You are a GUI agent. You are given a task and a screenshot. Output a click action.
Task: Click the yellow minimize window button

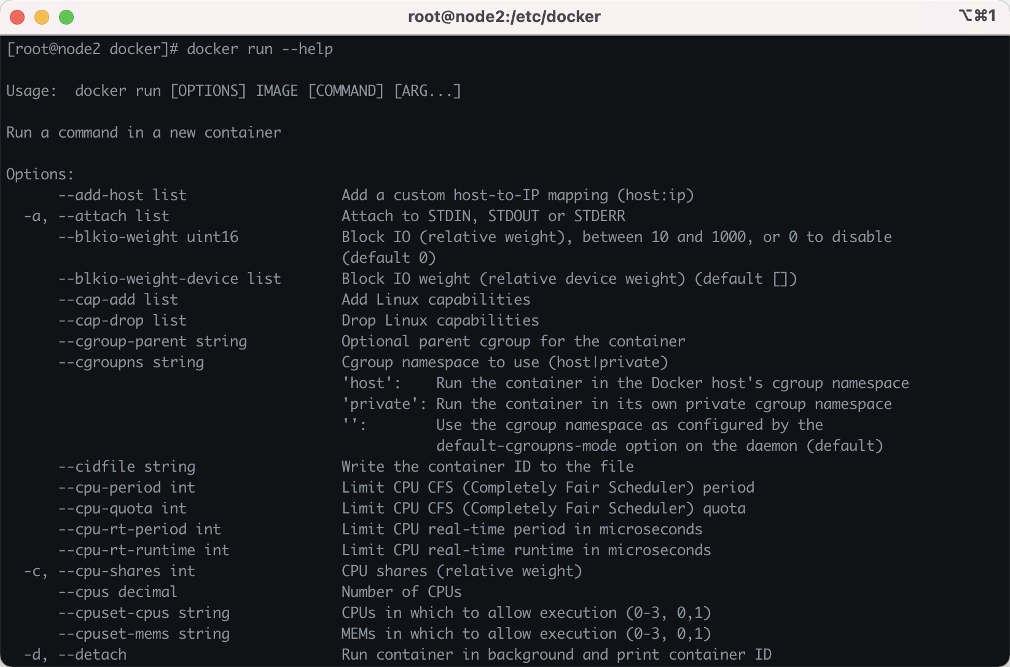[x=42, y=17]
